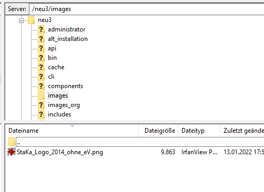Click the includes folder question-mark icon

click(41, 114)
